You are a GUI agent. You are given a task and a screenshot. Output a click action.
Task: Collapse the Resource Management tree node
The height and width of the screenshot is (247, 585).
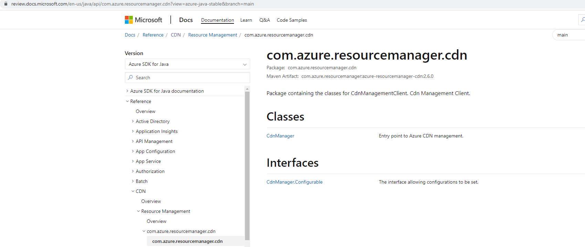[138, 211]
